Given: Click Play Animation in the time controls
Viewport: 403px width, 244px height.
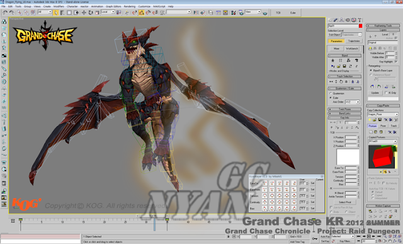Looking at the screenshot, I should pos(368,236).
